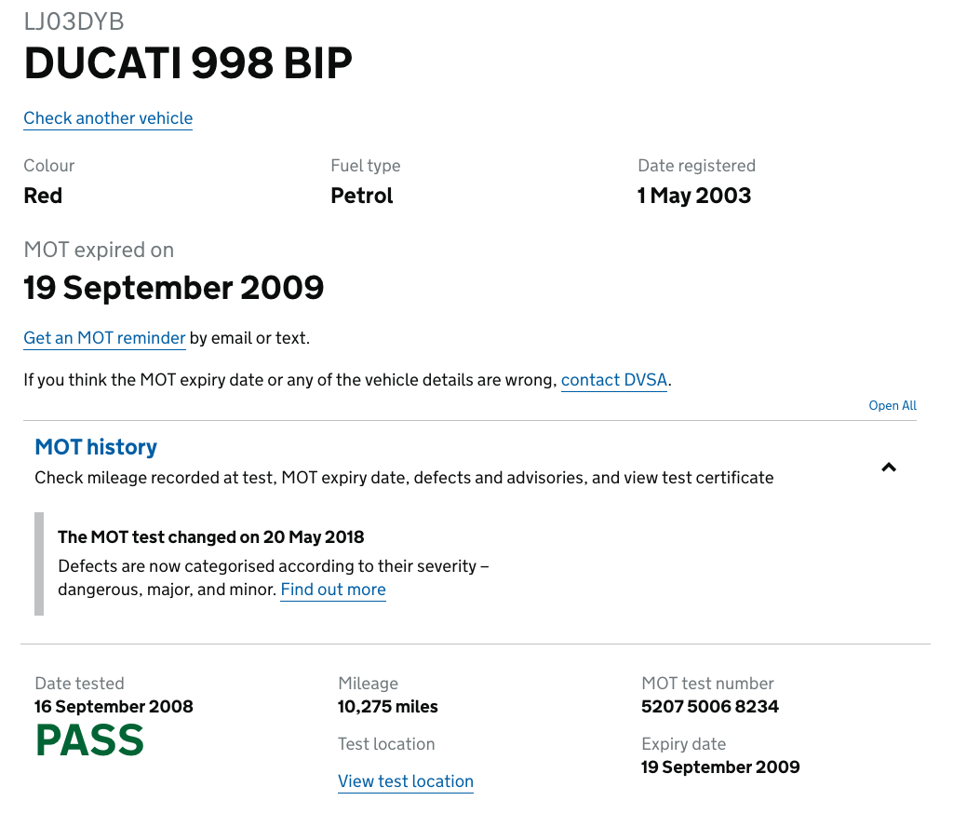Select the 1 May 2003 registration date

tap(694, 196)
